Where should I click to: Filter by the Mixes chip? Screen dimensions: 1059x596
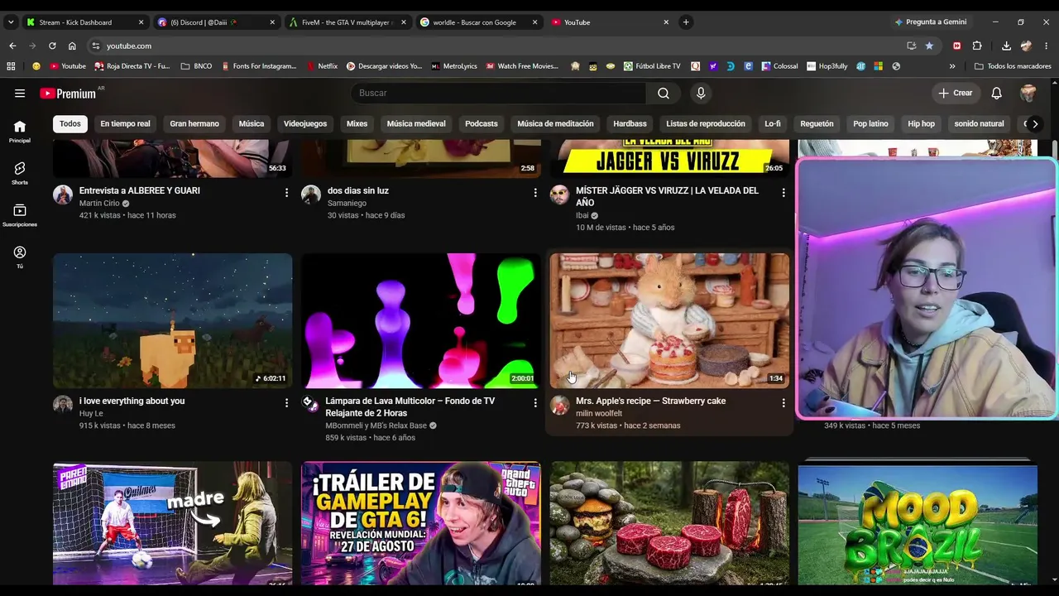tap(357, 124)
